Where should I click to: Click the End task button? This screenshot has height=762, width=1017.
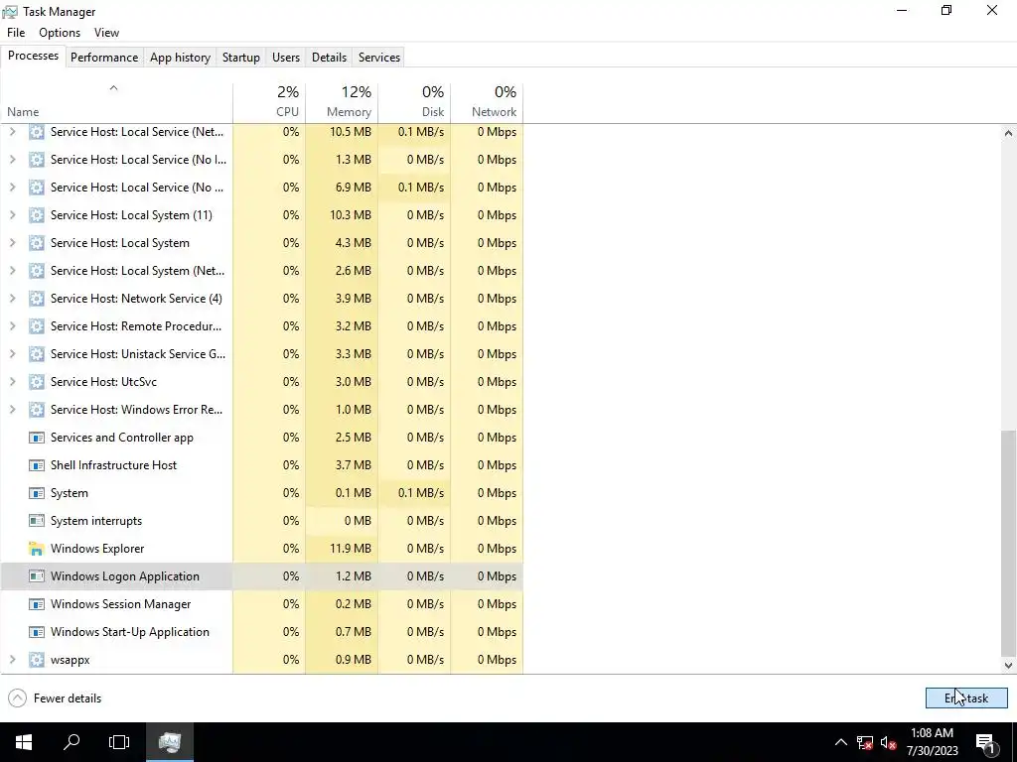pos(966,698)
